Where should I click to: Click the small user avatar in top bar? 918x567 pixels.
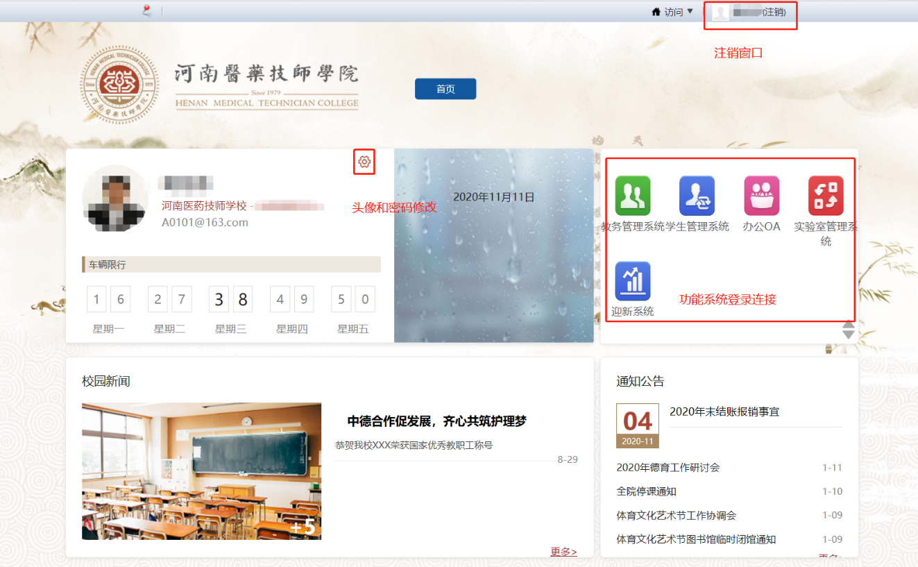(720, 12)
